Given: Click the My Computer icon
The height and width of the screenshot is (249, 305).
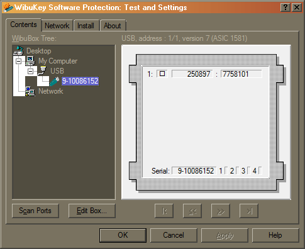Looking at the screenshot, I should tap(30, 61).
